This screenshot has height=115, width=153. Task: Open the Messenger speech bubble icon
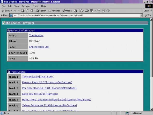pyautogui.click(x=108, y=11)
